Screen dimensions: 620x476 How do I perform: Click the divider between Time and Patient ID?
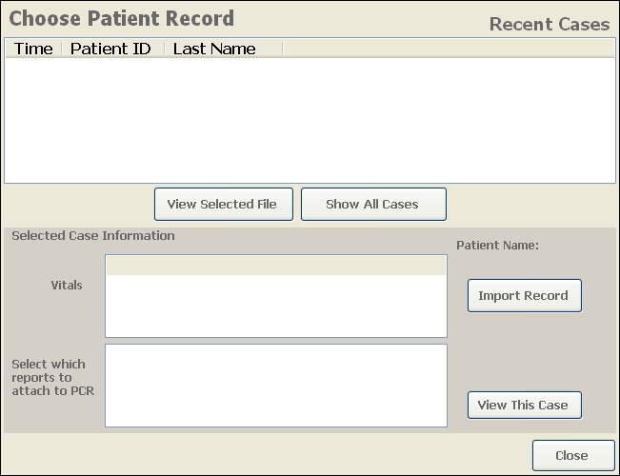point(62,49)
